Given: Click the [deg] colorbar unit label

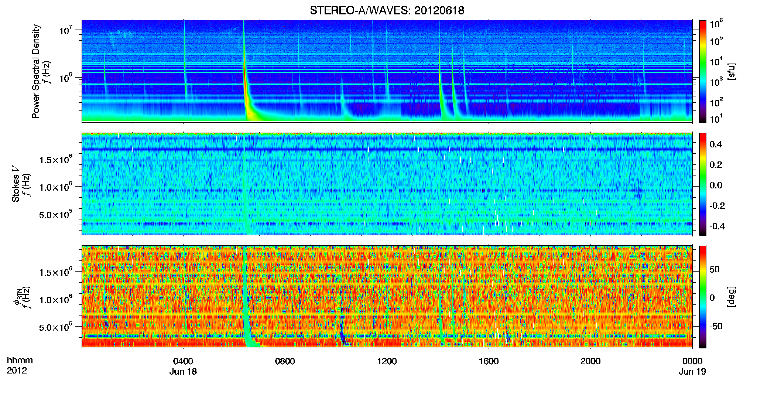Looking at the screenshot, I should point(732,296).
